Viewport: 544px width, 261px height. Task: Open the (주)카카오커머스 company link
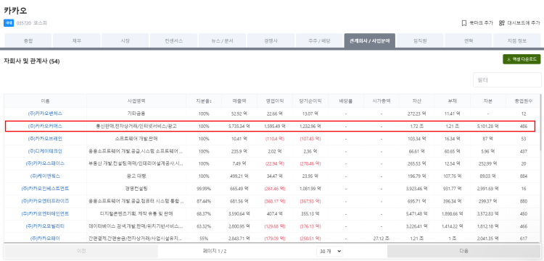(x=45, y=127)
